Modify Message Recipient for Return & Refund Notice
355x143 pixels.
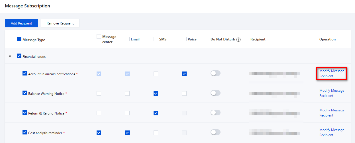click(332, 113)
